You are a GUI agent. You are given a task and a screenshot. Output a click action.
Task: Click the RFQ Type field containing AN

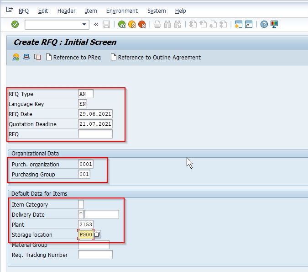pos(86,94)
